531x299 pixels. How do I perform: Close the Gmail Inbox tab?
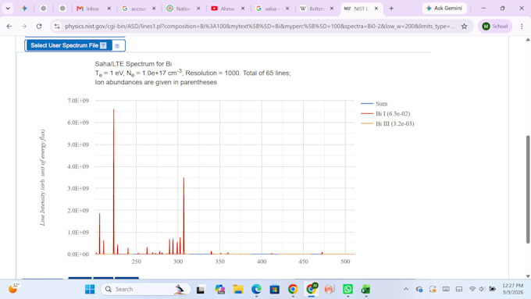tap(109, 9)
